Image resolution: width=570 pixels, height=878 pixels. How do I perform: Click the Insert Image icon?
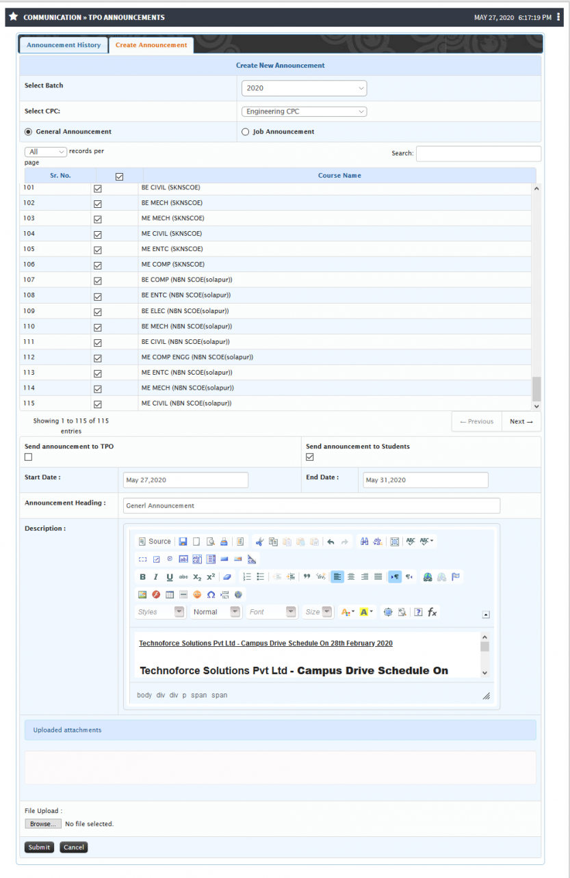[x=142, y=595]
